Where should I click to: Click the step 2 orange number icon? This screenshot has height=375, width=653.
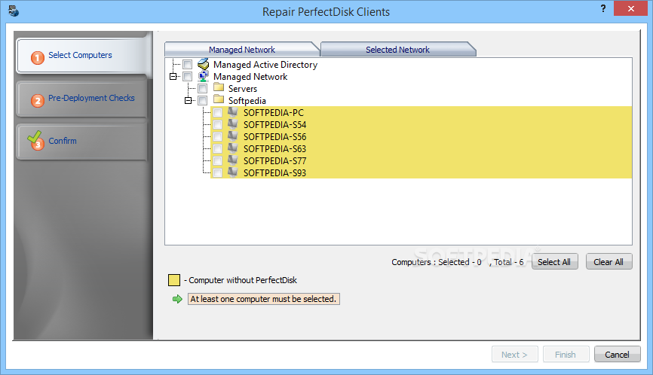38,100
